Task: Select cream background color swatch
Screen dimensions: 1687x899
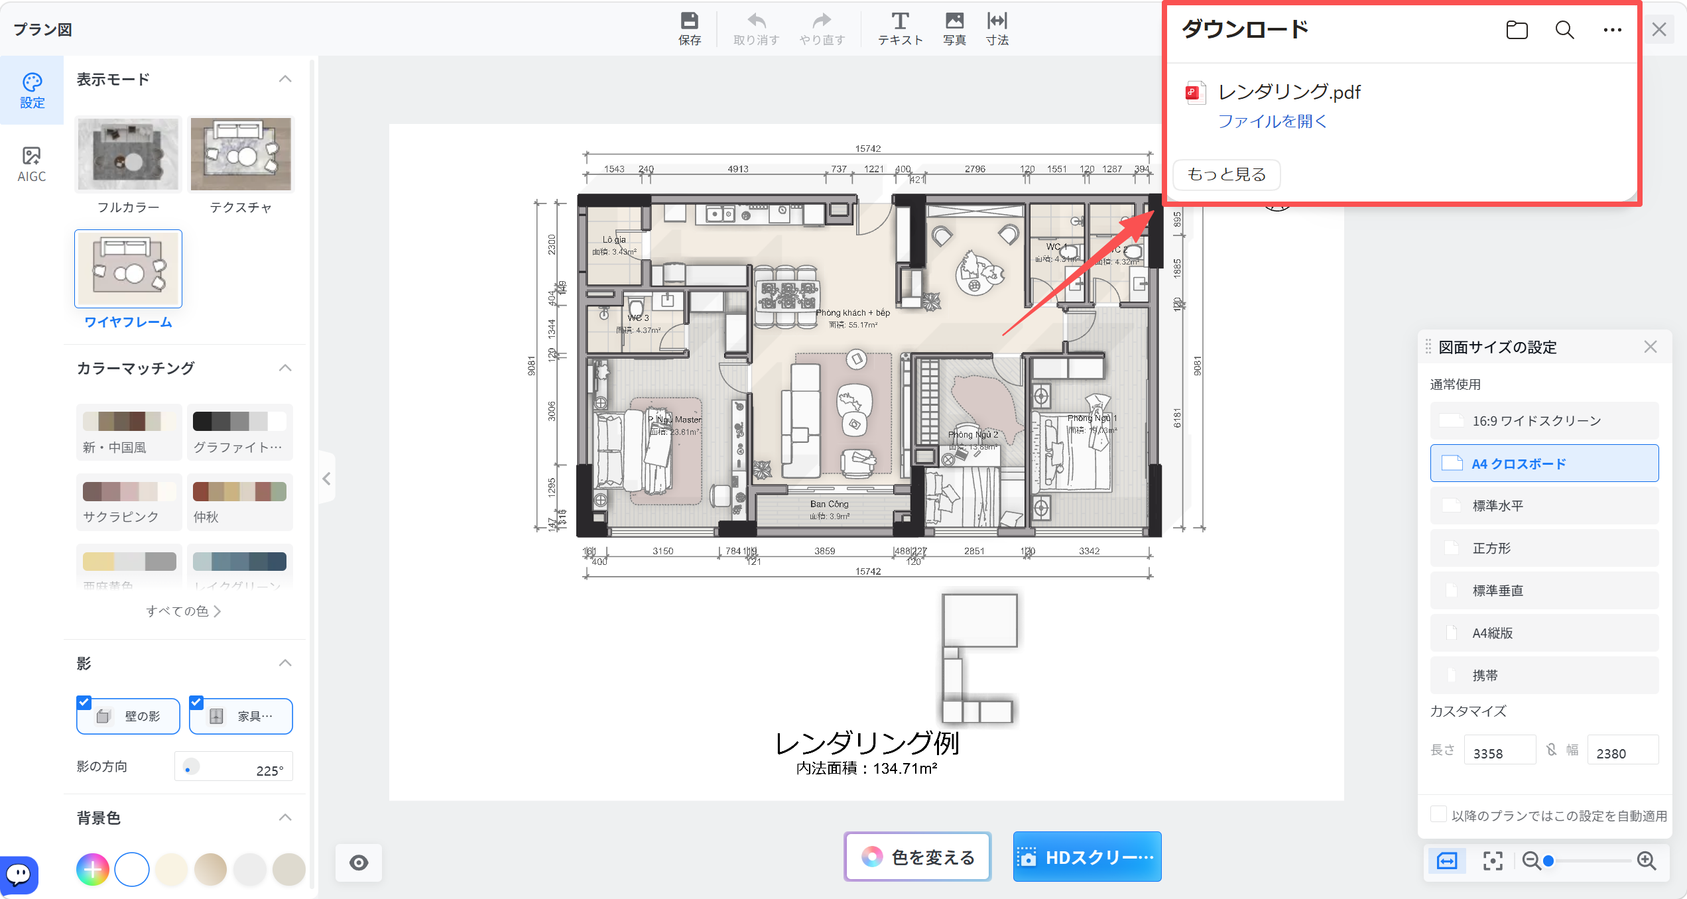Action: [171, 869]
